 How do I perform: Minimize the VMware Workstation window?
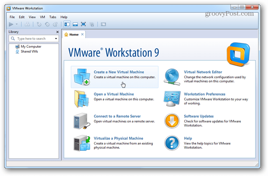click(234, 7)
